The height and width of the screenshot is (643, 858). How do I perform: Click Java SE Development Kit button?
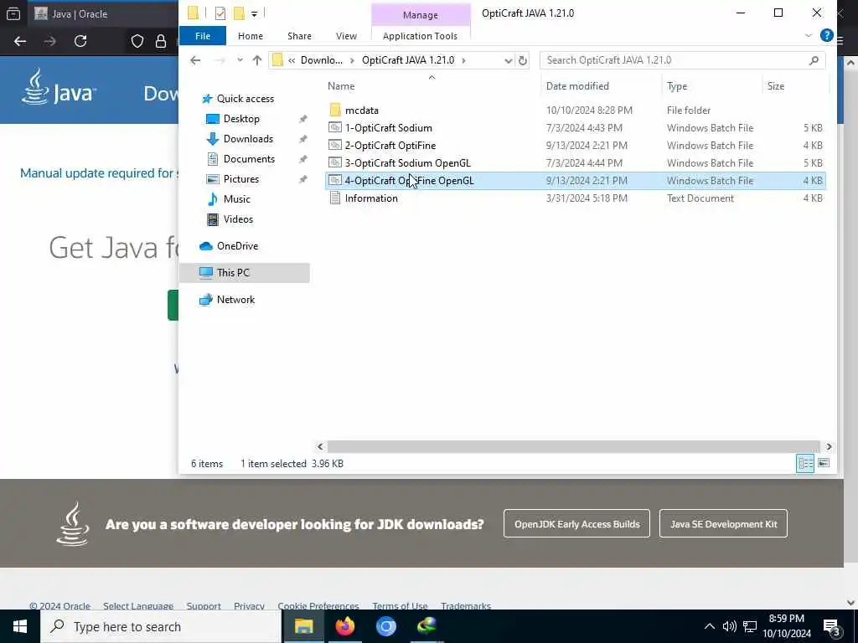point(723,524)
